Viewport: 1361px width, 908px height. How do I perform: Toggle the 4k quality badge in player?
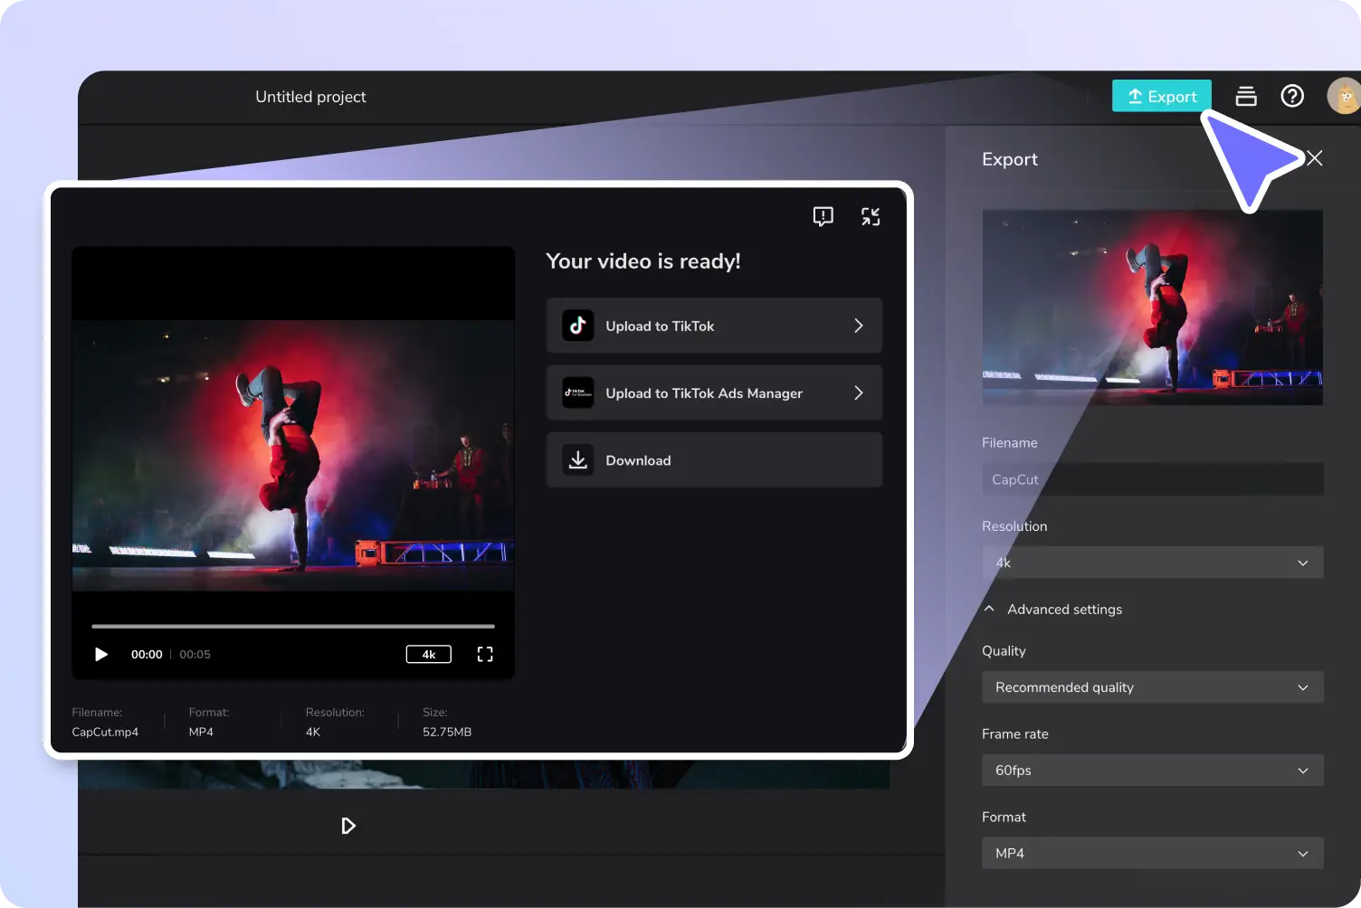(429, 654)
